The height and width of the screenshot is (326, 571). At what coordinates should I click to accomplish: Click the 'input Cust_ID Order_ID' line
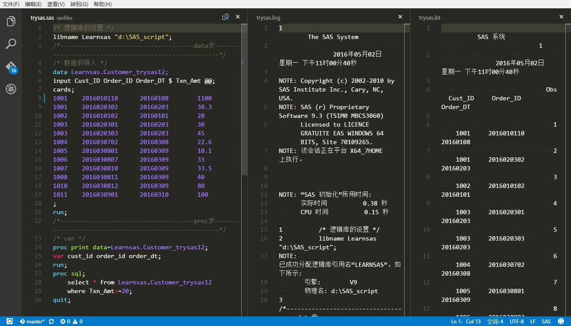134,81
